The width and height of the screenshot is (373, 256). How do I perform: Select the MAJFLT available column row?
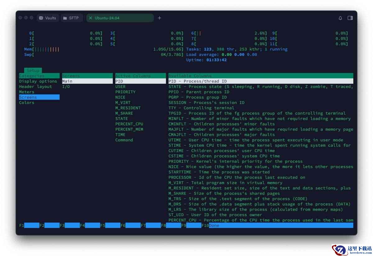[x=261, y=129]
